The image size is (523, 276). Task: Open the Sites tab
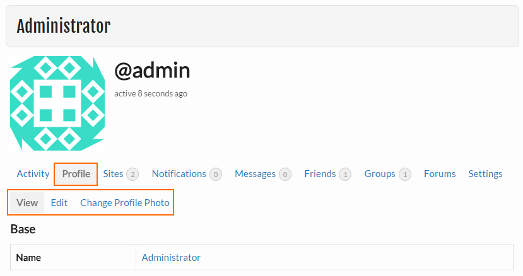(x=113, y=174)
